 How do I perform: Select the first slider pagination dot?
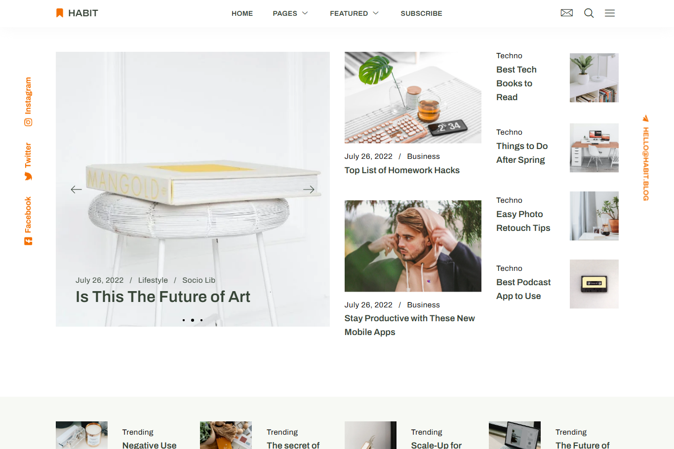[x=184, y=320]
